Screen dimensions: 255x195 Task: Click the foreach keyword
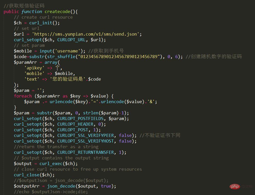pos(23,96)
